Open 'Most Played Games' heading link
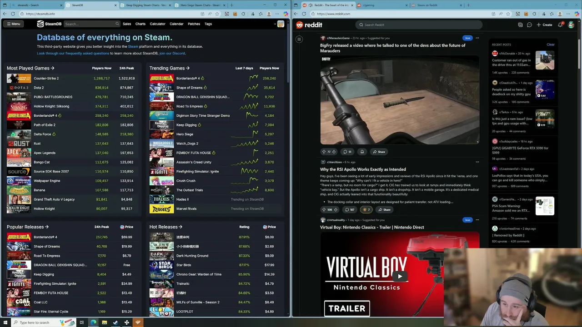 [30, 68]
